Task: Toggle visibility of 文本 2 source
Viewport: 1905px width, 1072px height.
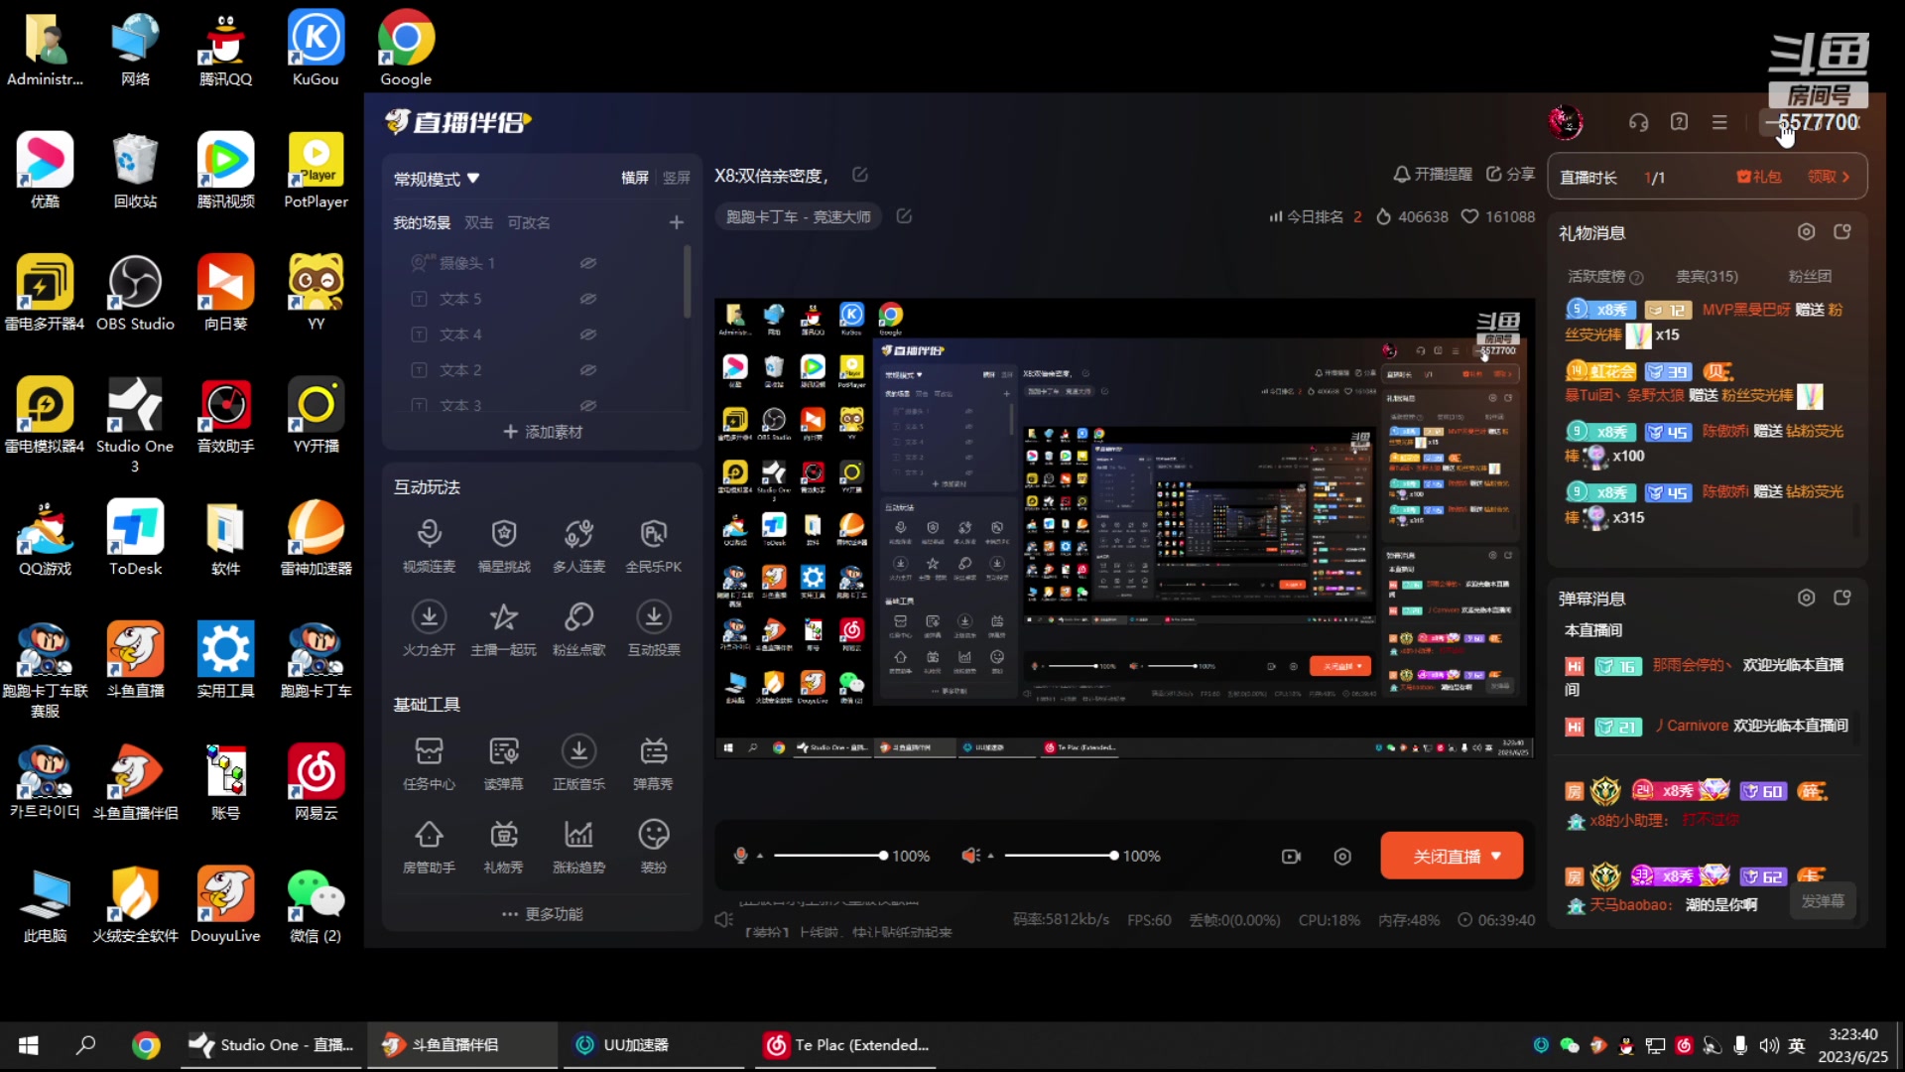Action: coord(587,370)
